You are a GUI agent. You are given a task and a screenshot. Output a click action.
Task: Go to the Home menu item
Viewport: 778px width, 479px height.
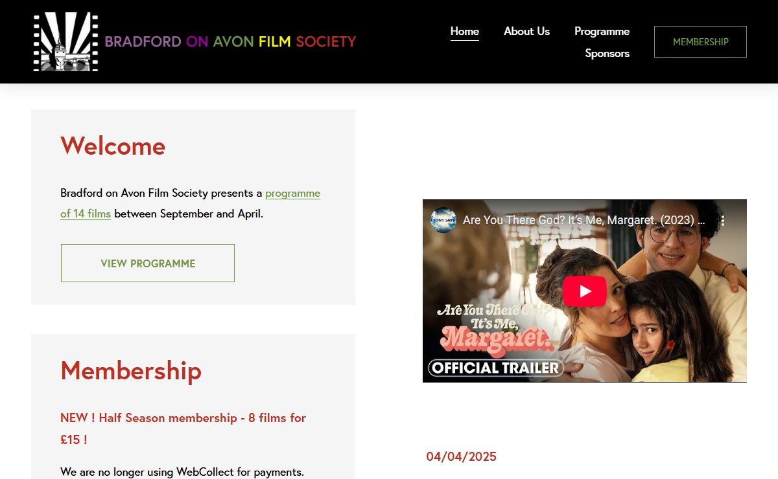465,31
